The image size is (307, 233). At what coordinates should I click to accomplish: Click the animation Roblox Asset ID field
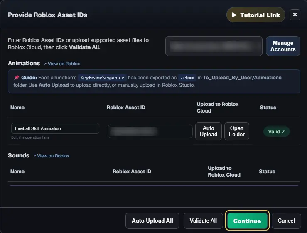tap(150, 131)
